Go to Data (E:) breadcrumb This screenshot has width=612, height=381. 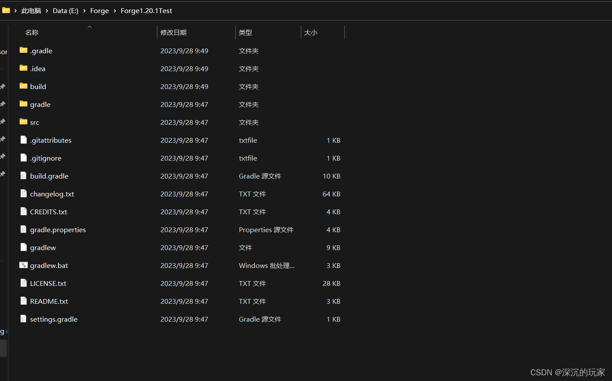pos(65,10)
